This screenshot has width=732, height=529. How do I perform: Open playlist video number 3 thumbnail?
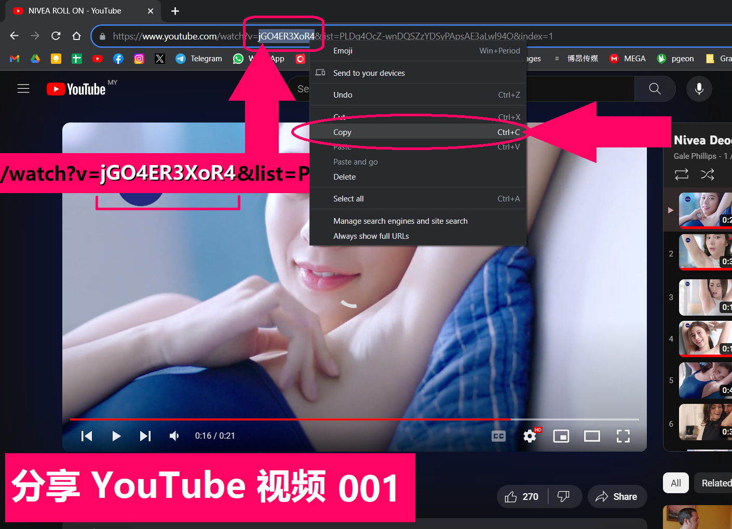pyautogui.click(x=706, y=297)
